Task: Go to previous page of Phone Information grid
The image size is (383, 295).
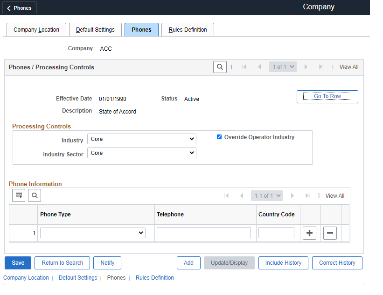Action: (x=242, y=195)
